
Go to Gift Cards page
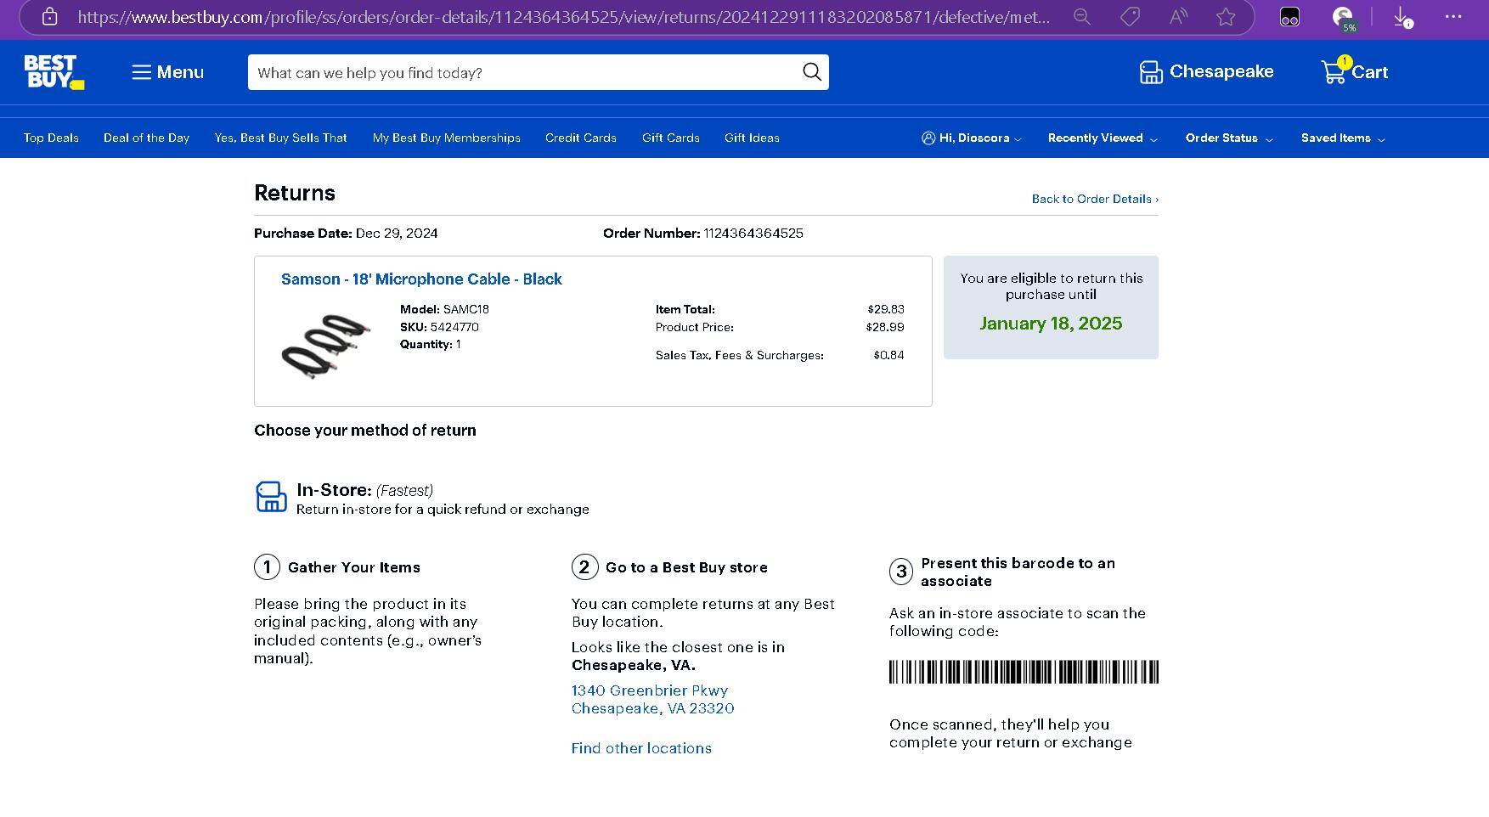[x=670, y=138]
